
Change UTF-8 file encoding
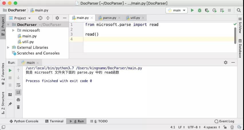[x=194, y=127]
